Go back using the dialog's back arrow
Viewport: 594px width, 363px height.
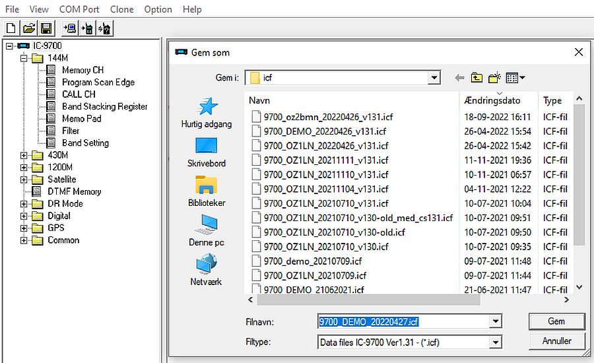[x=459, y=78]
